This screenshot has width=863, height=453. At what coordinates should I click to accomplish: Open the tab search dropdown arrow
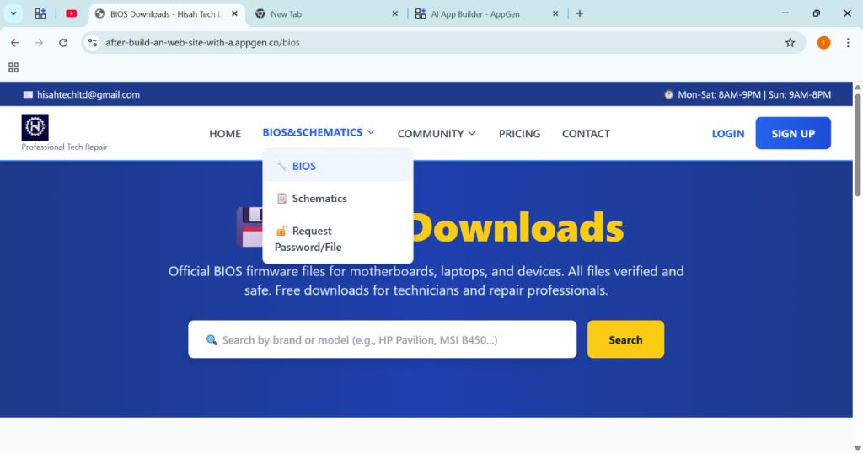coord(13,13)
